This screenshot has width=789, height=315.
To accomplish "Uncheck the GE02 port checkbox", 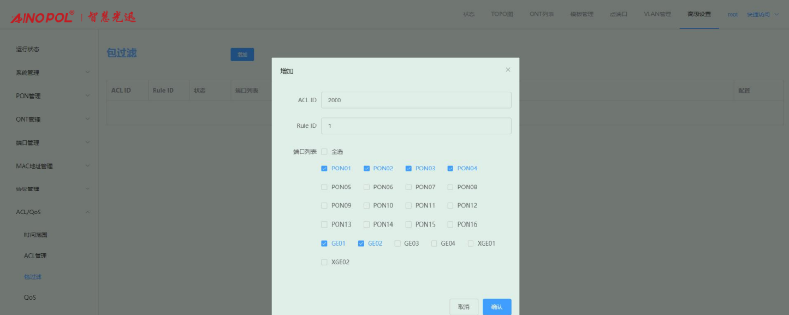I will point(361,243).
